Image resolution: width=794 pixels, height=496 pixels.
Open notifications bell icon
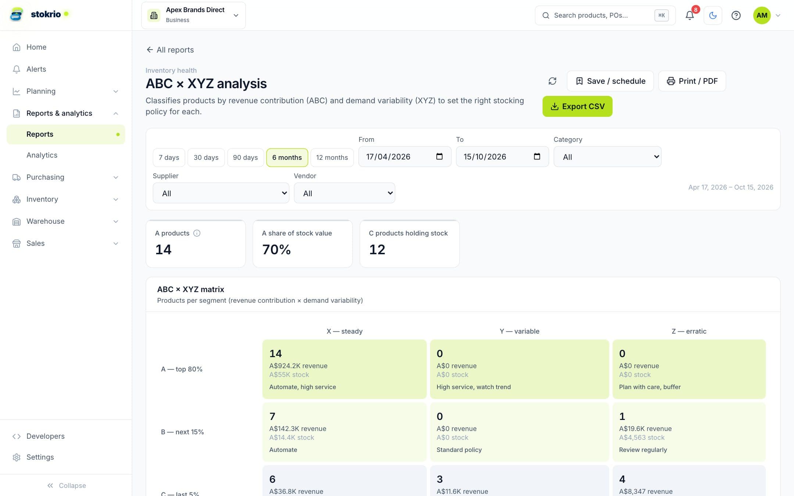[690, 15]
